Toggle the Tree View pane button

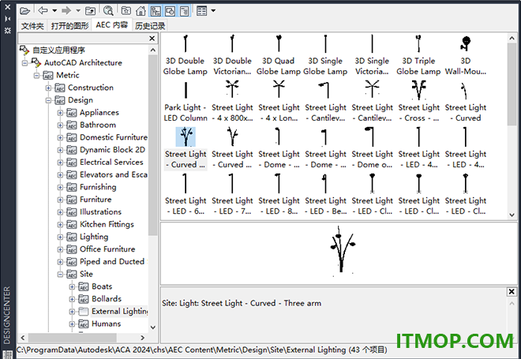tap(156, 11)
